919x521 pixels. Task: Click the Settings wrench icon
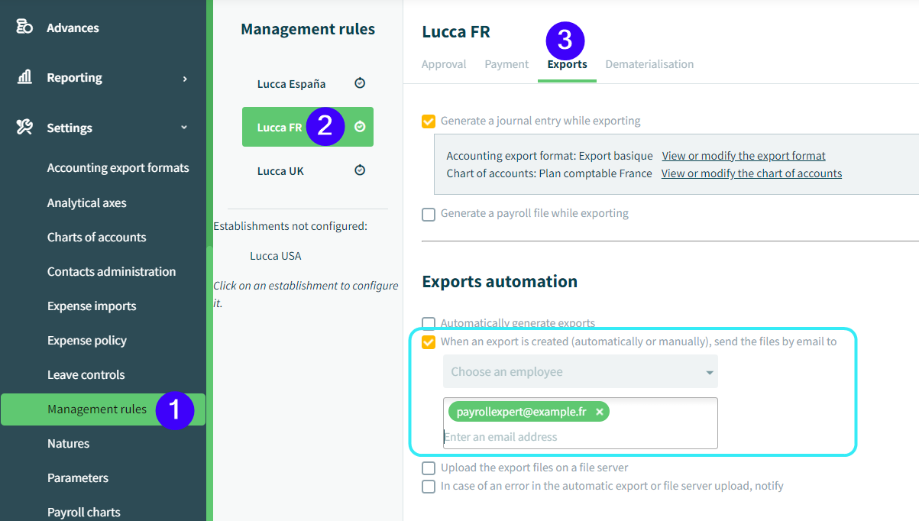coord(24,128)
